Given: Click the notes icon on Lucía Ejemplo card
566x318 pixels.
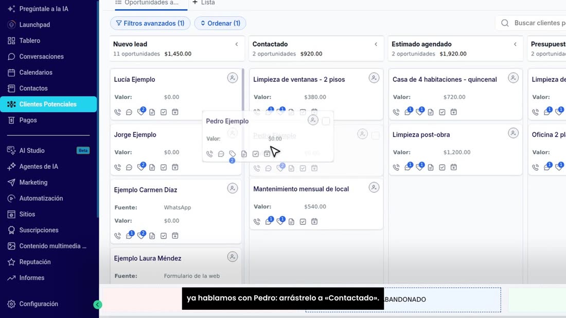Looking at the screenshot, I should coord(152,112).
